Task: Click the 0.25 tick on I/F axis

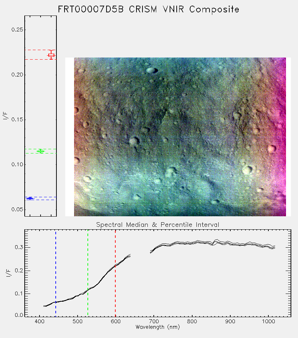Action: coord(17,30)
